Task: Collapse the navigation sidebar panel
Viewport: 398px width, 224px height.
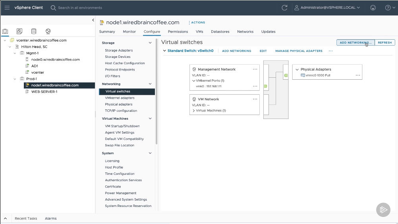Action: (93, 20)
